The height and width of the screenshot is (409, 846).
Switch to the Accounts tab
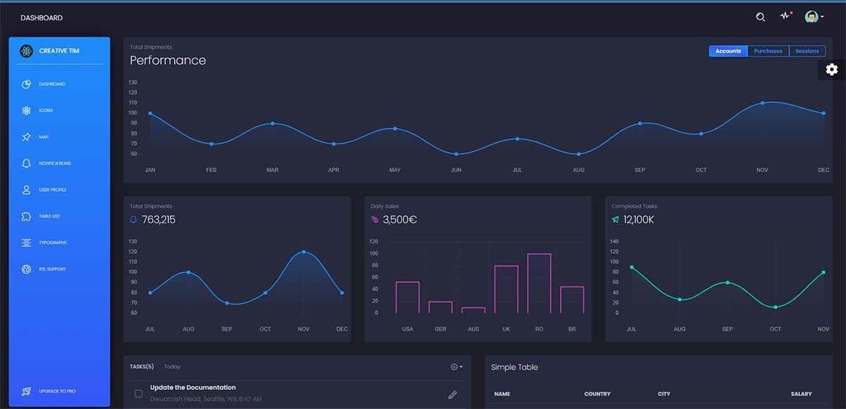(x=728, y=51)
